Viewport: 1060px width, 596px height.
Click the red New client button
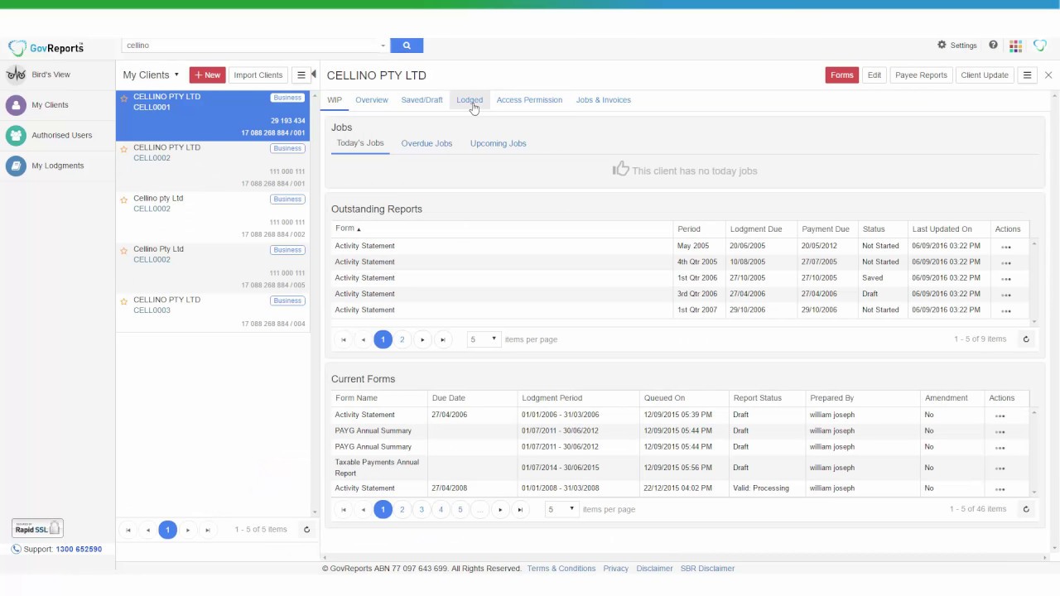click(x=208, y=75)
